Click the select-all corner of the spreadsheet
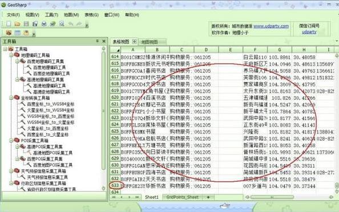 tap(115, 50)
